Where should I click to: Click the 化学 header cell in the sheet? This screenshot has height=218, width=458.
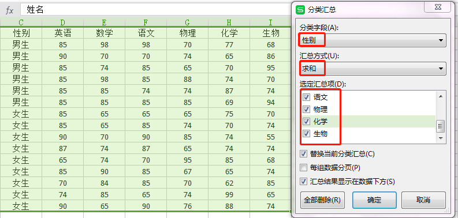(229, 33)
